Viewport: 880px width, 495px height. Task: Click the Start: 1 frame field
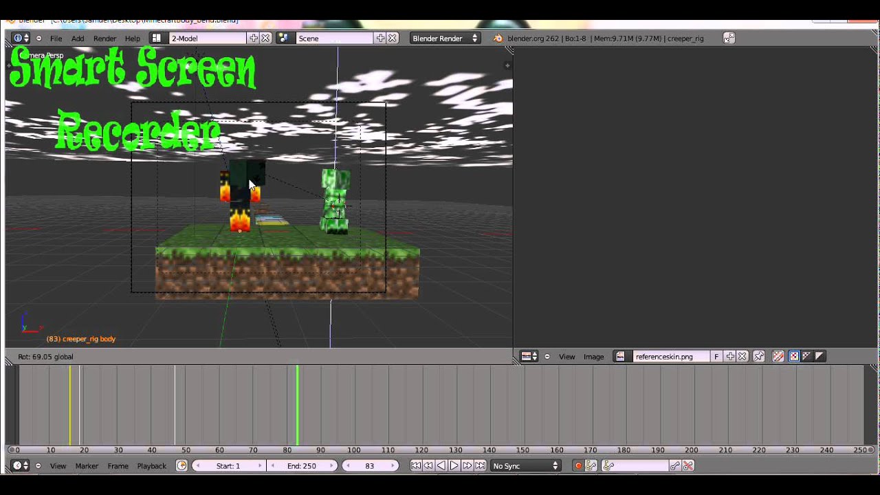pos(229,465)
